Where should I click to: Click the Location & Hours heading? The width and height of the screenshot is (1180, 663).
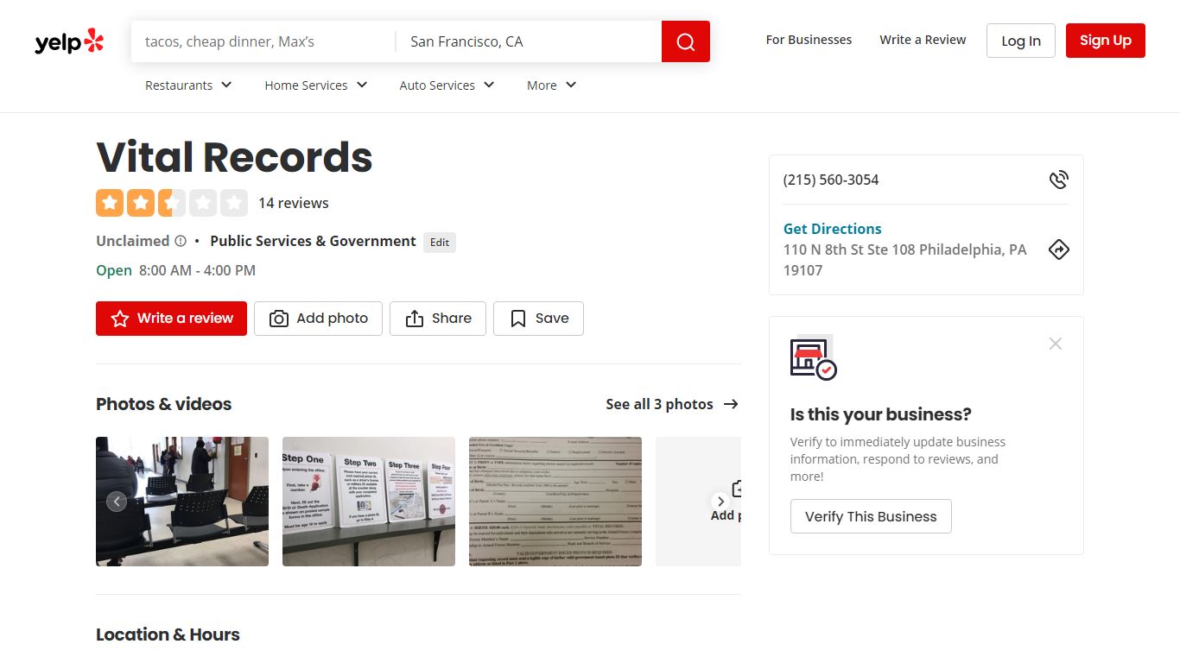pyautogui.click(x=168, y=635)
